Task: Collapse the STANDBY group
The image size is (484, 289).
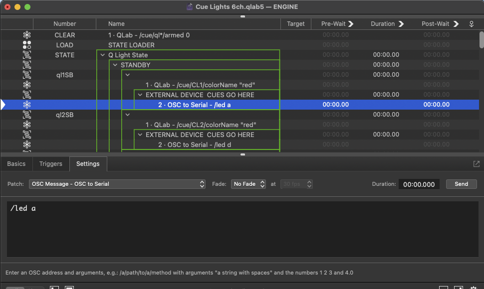Action: (x=115, y=65)
